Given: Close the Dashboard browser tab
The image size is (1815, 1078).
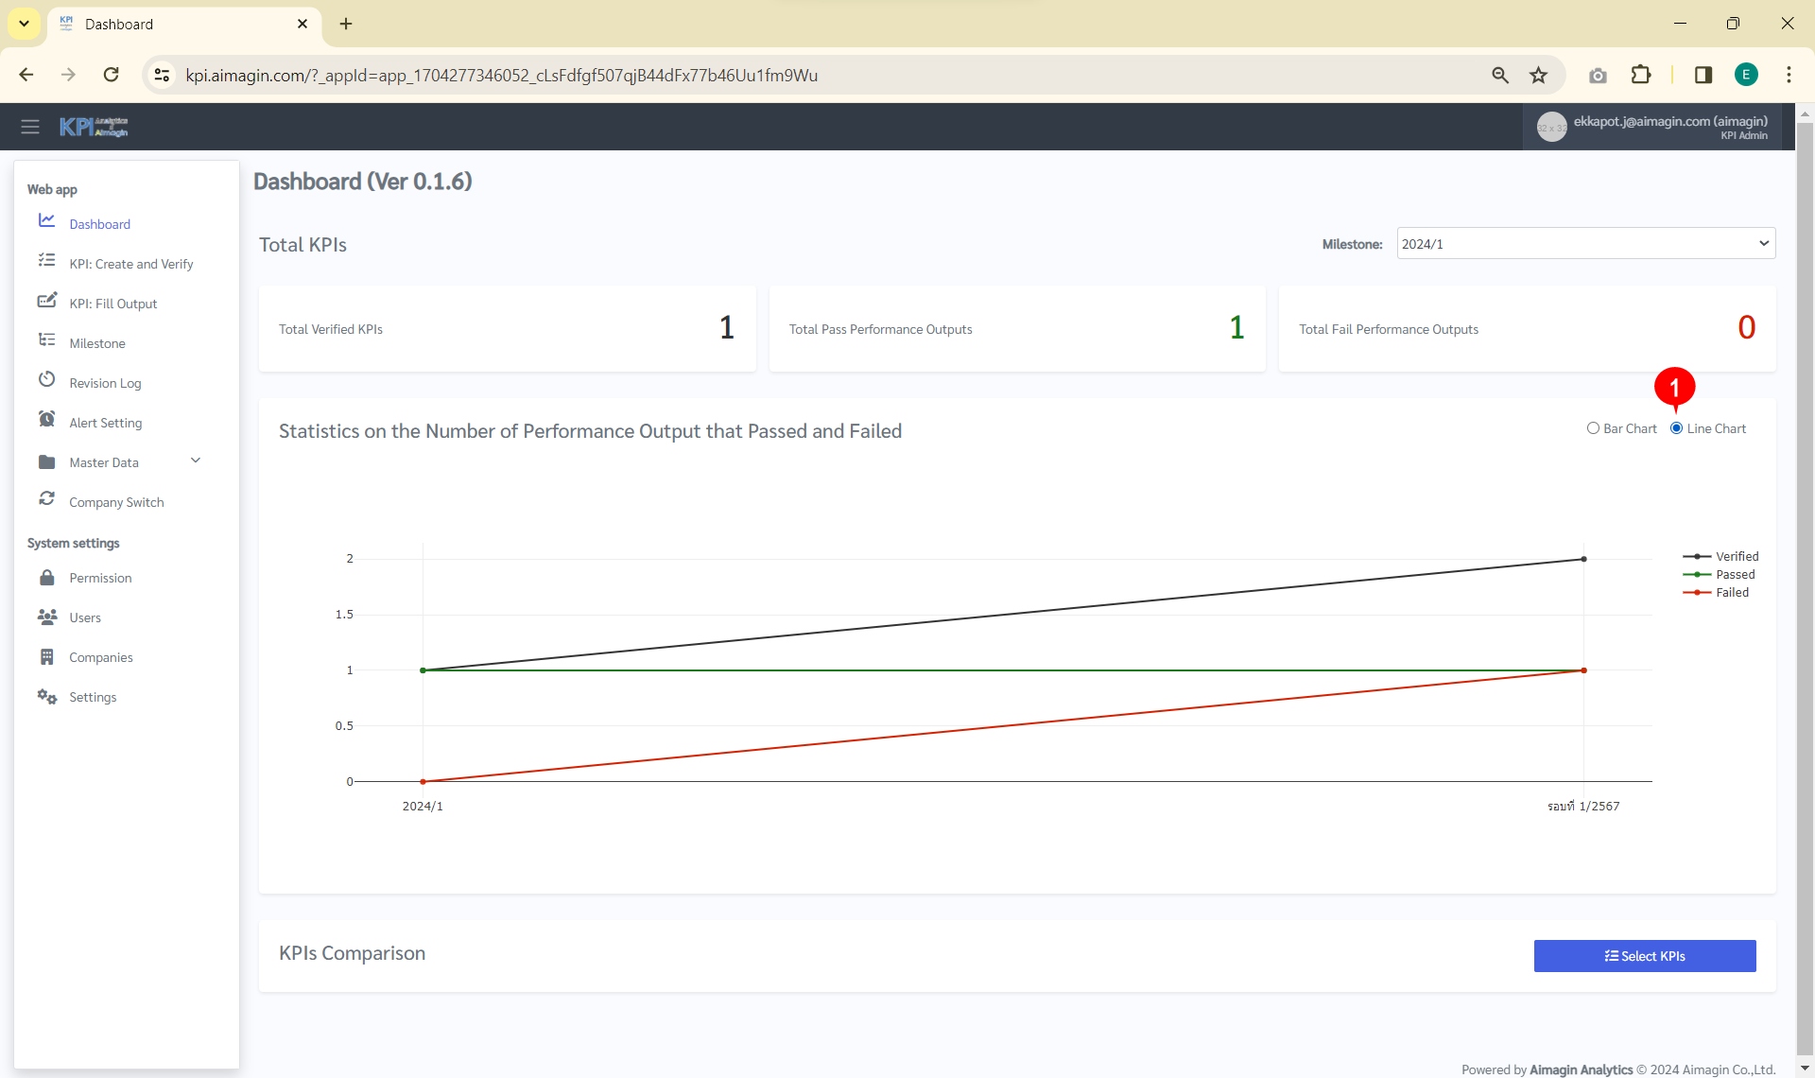Looking at the screenshot, I should (x=302, y=24).
